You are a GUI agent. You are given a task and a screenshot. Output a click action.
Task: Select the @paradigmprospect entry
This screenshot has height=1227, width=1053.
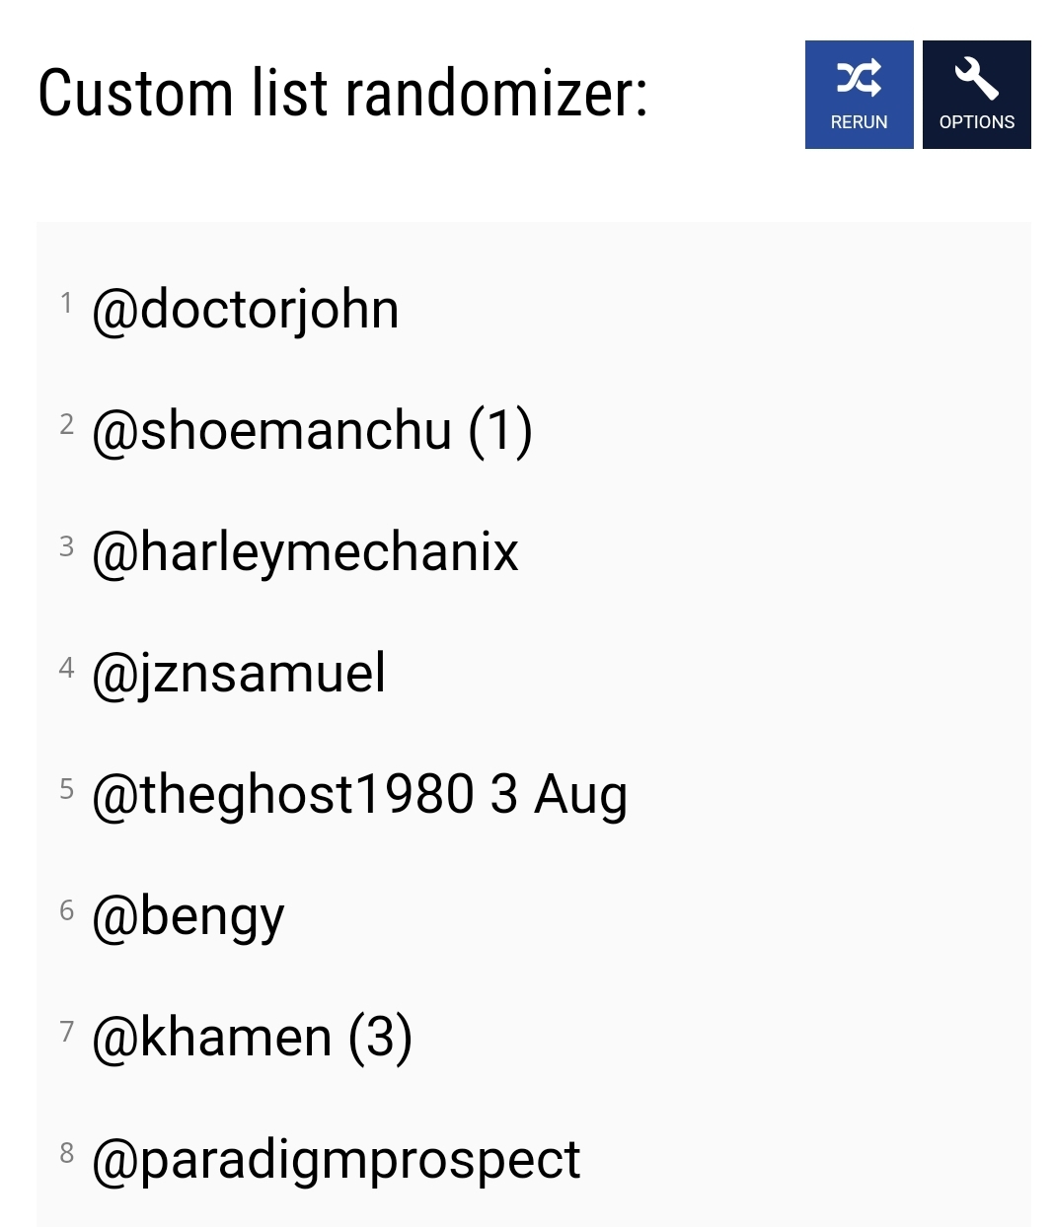pyautogui.click(x=336, y=1160)
